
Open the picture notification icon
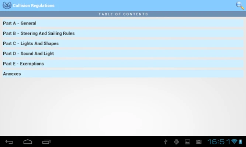187,141
